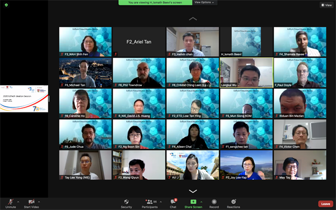Select P2_Joy Lee-Yap video tile
Image resolution: width=336 pixels, height=210 pixels.
246,165
